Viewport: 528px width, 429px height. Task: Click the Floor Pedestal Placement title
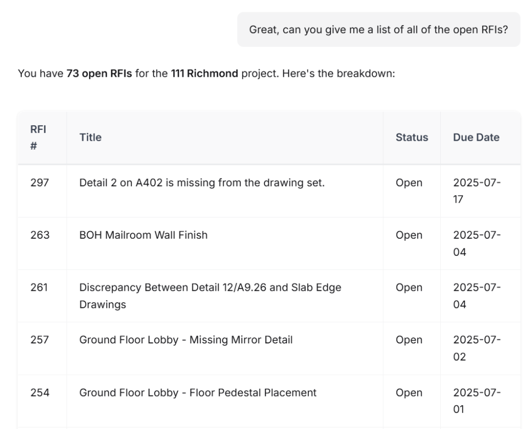coord(198,392)
